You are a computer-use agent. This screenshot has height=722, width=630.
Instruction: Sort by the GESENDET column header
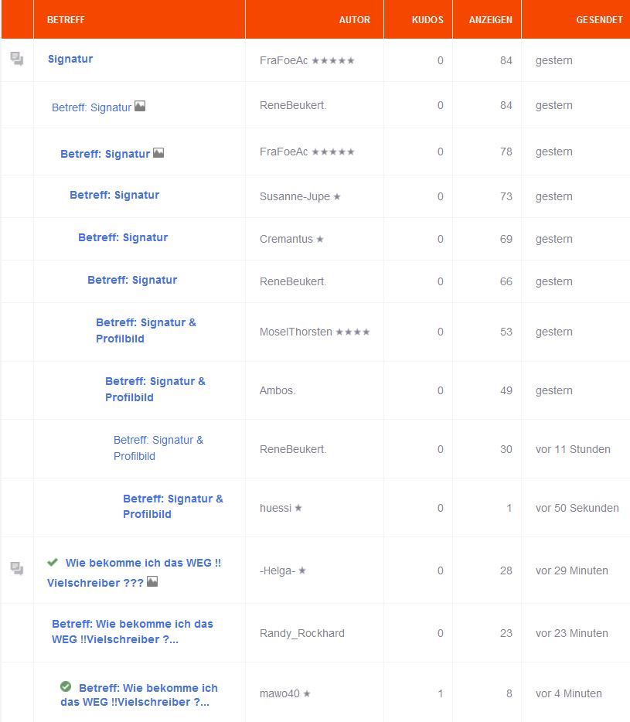[599, 20]
